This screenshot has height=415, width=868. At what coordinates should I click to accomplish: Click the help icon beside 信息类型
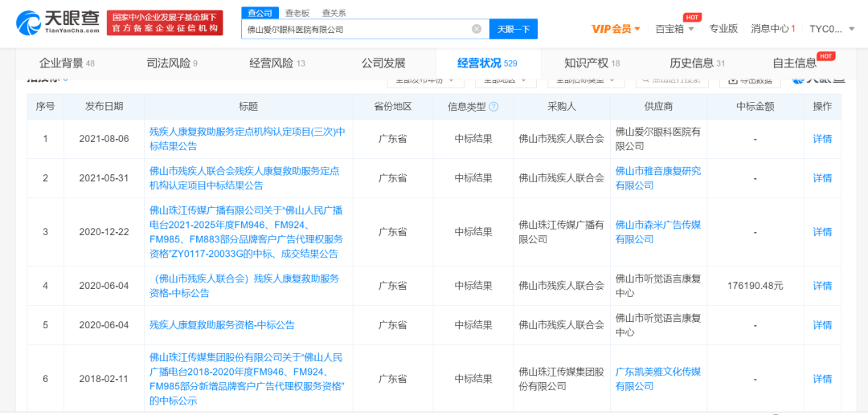point(493,107)
